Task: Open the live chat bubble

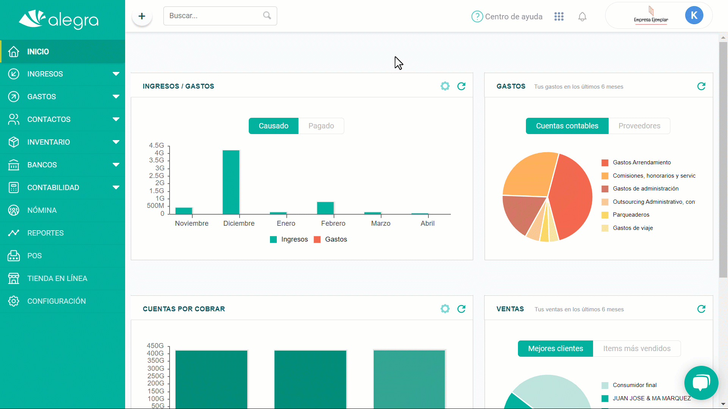Action: (x=701, y=382)
